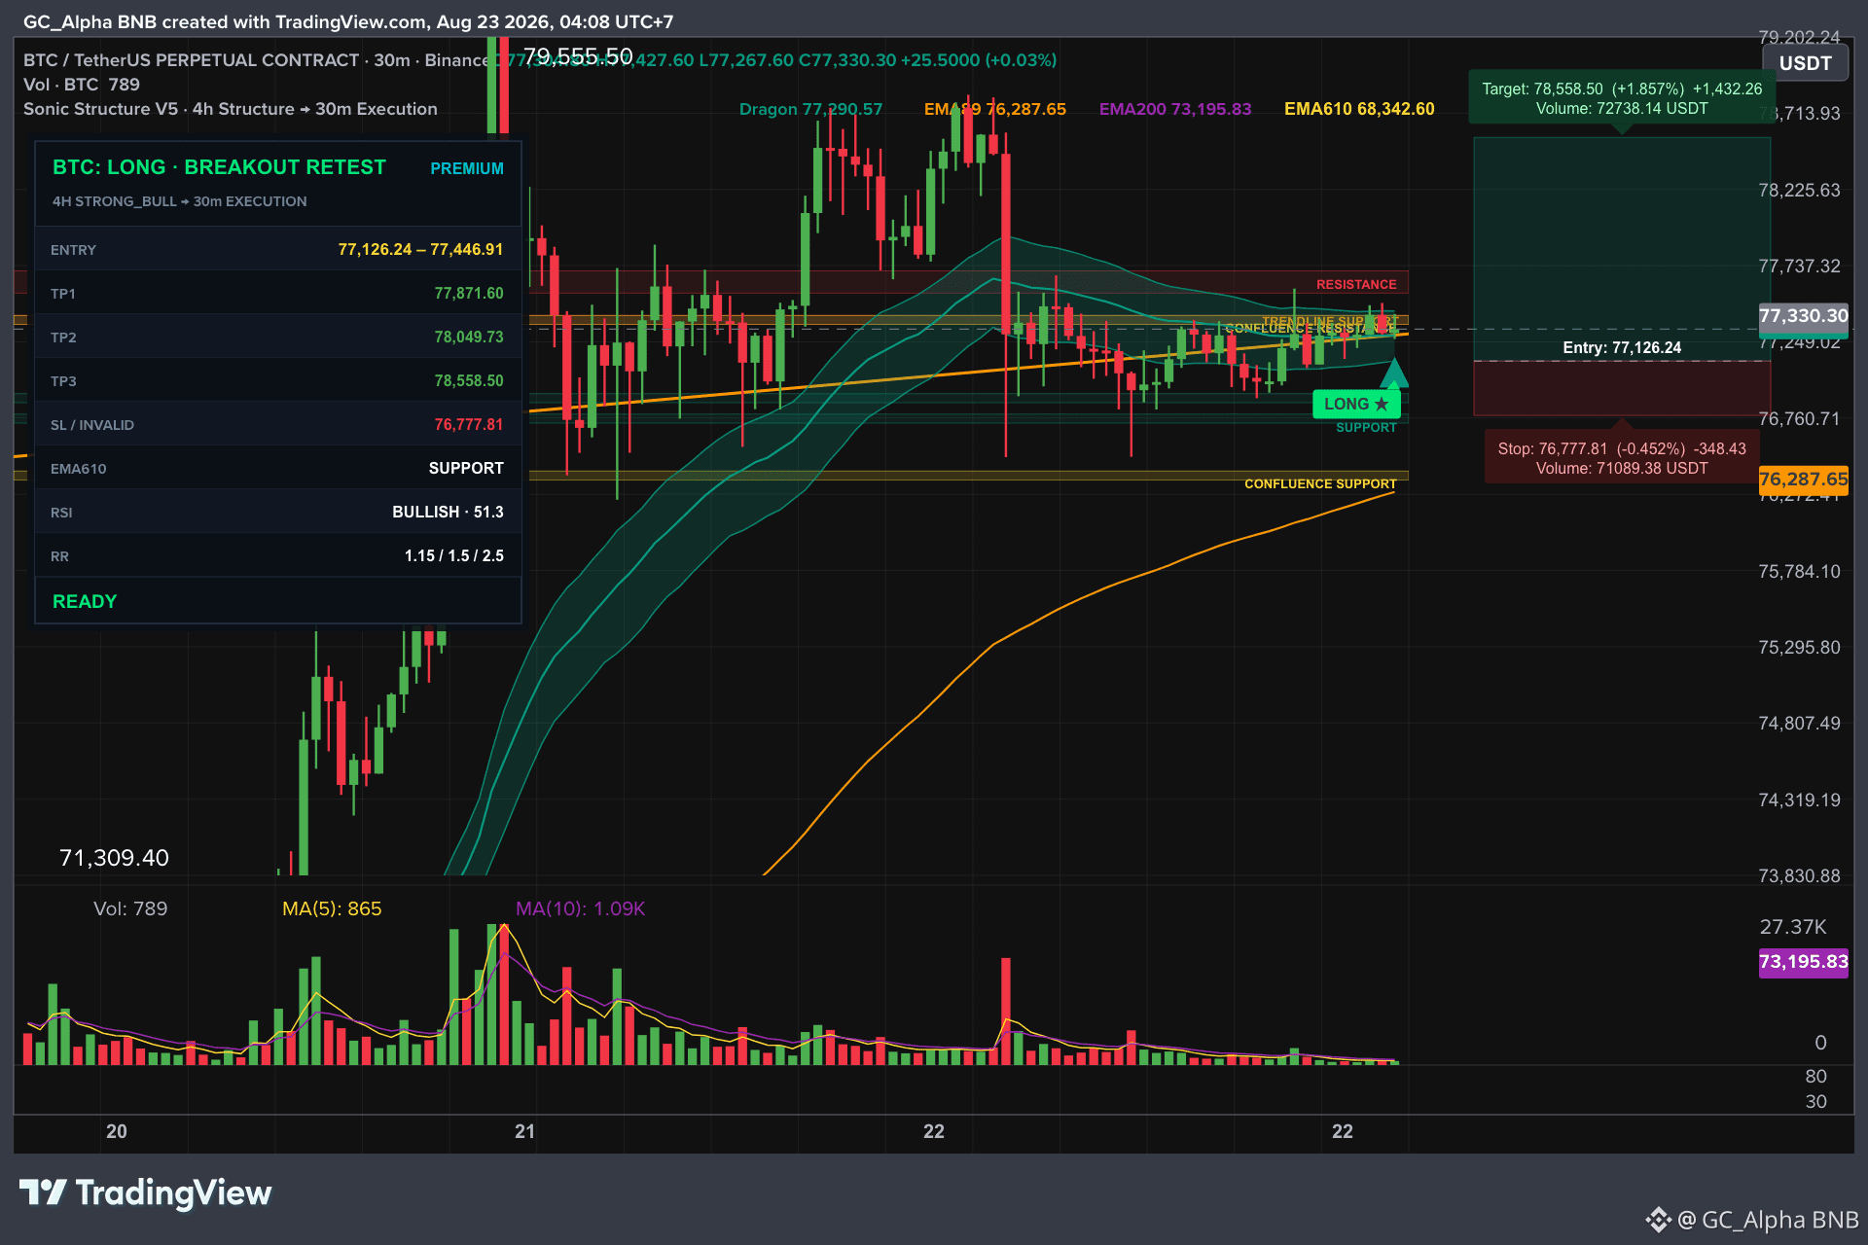Image resolution: width=1868 pixels, height=1245 pixels.
Task: Click the 4H STRONG_BULL → 30m EXECUTION subtitle
Action: [179, 201]
